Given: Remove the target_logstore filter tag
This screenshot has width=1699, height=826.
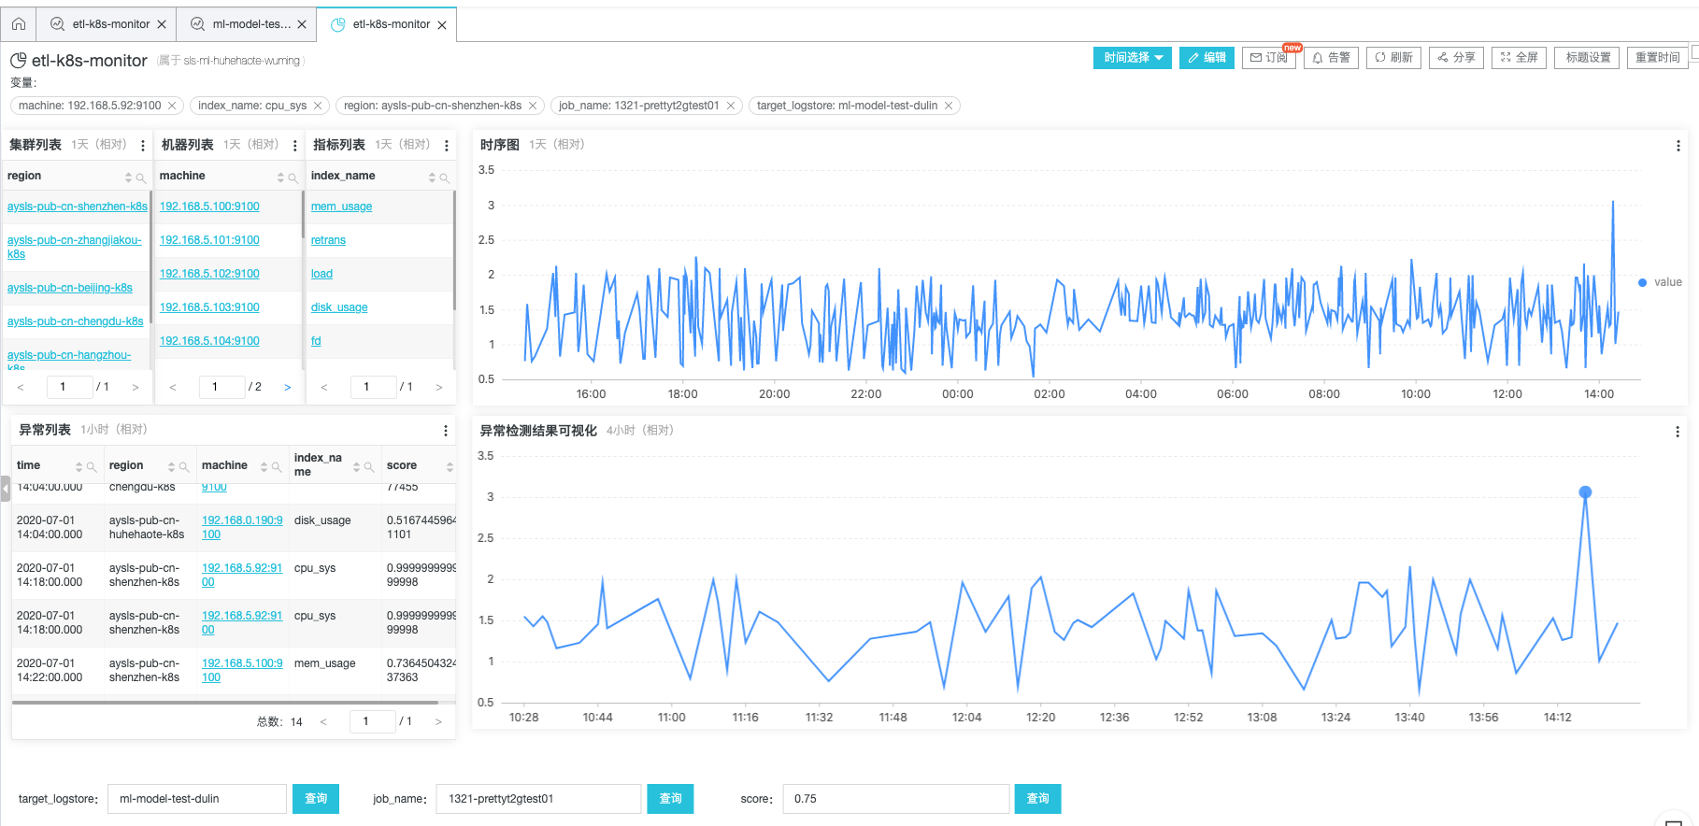Looking at the screenshot, I should tap(949, 106).
